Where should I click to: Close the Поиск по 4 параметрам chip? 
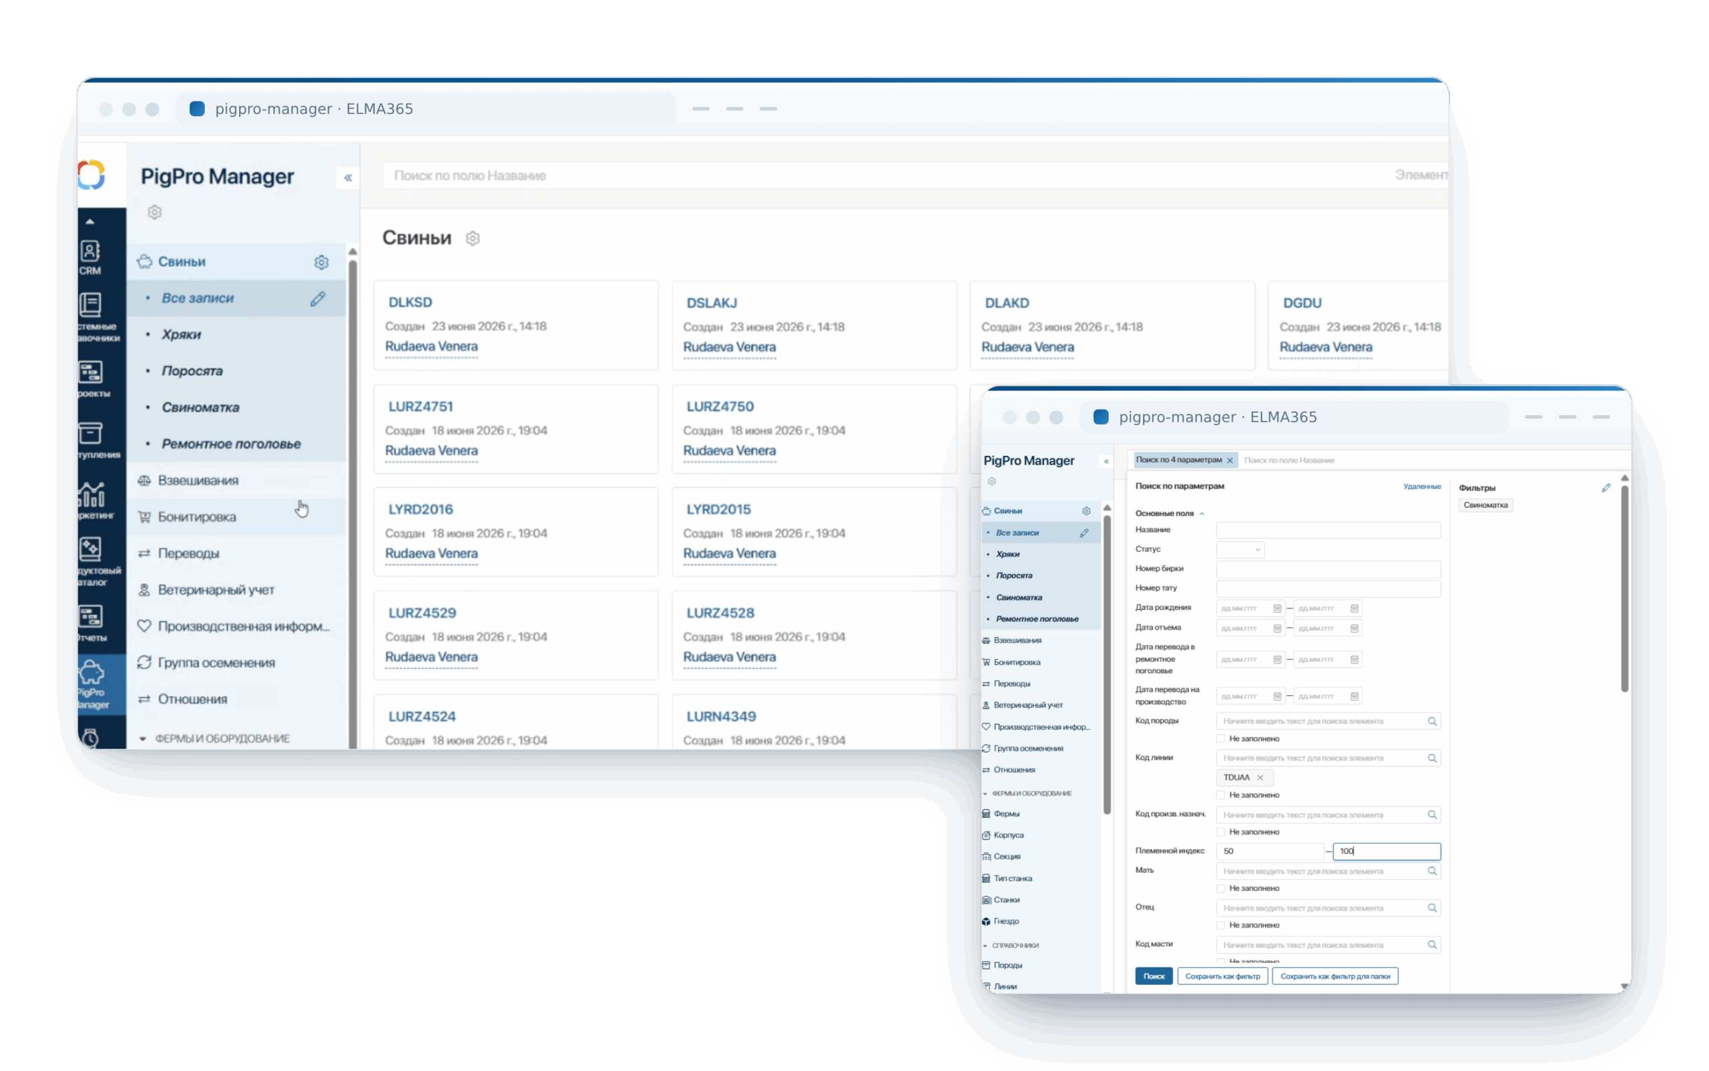click(x=1230, y=460)
